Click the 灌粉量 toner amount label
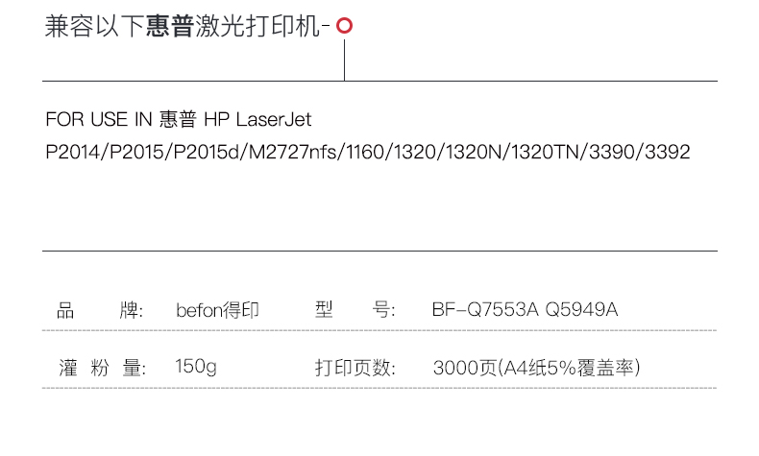 tap(100, 368)
